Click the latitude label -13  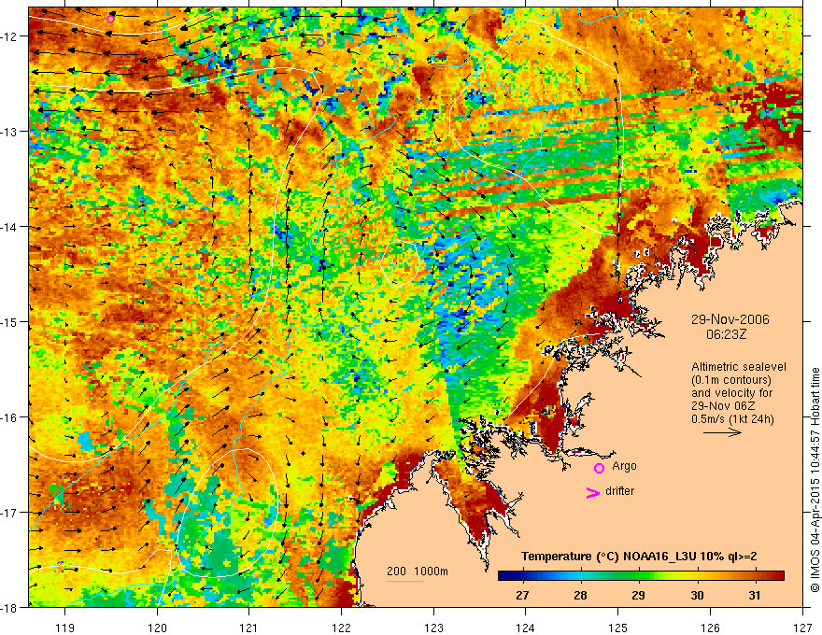10,132
